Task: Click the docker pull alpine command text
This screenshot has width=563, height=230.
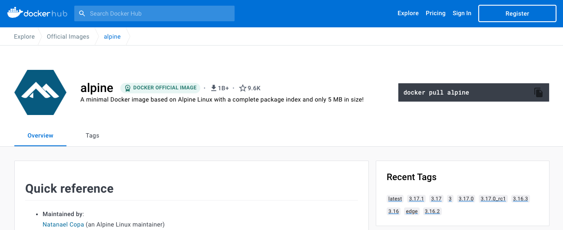Action: (x=436, y=92)
